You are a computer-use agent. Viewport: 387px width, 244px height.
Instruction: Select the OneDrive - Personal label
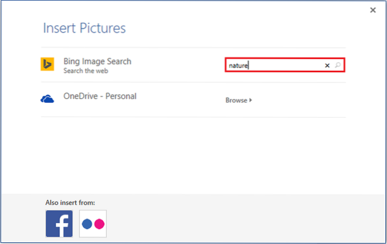point(101,96)
